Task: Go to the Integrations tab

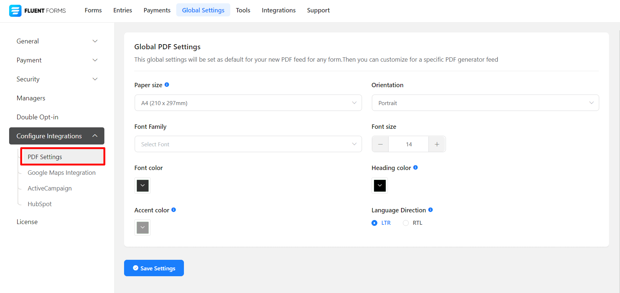Action: tap(278, 10)
